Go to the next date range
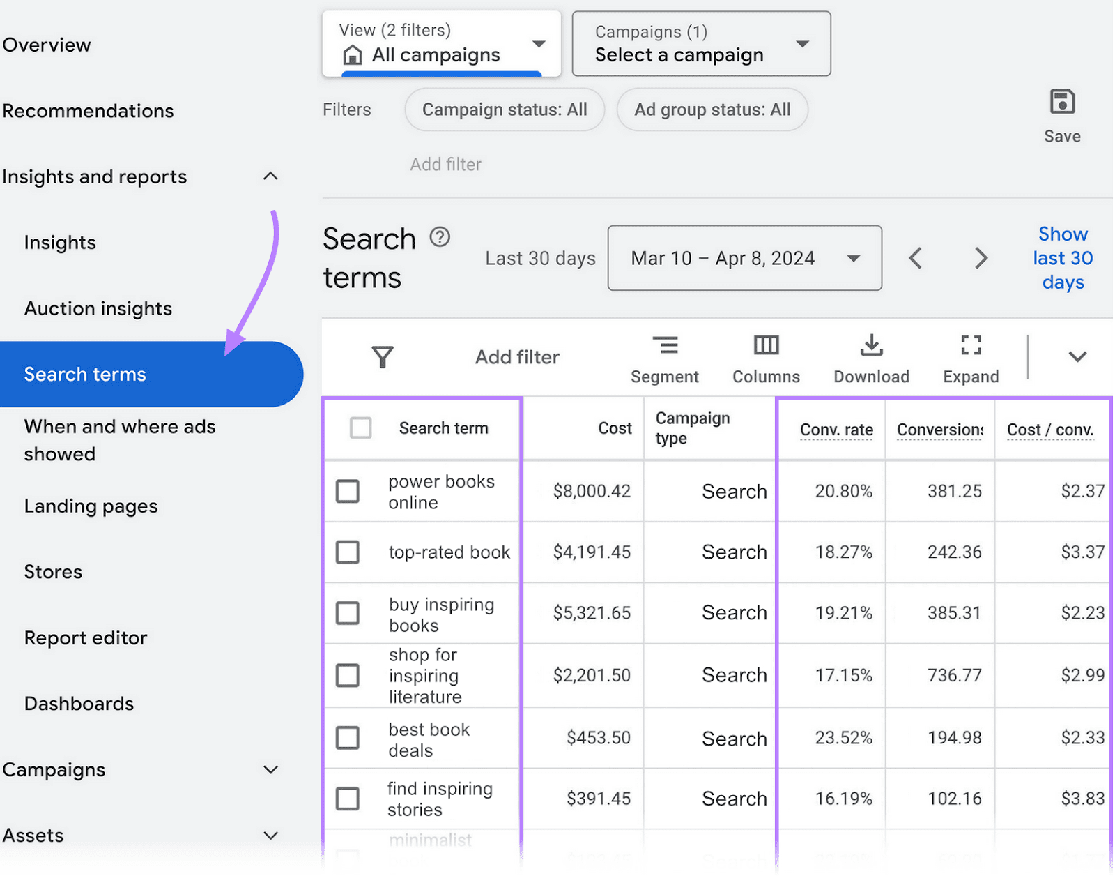 (981, 258)
